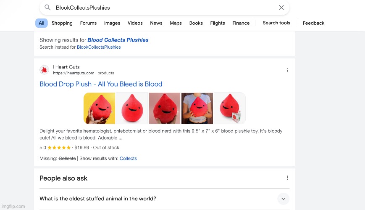This screenshot has height=210, width=365.
Task: Show results with Collects link
Action: click(128, 158)
